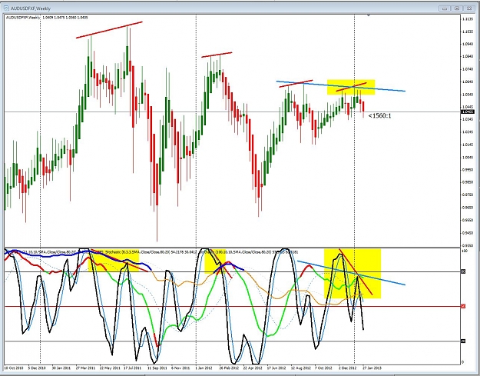Click the '27 Jan 2013' date label
Screen dimensions: 480x376
click(x=372, y=368)
